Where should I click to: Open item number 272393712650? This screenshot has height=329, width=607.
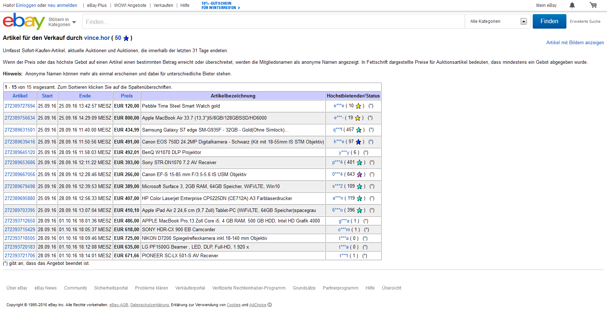tap(20, 221)
